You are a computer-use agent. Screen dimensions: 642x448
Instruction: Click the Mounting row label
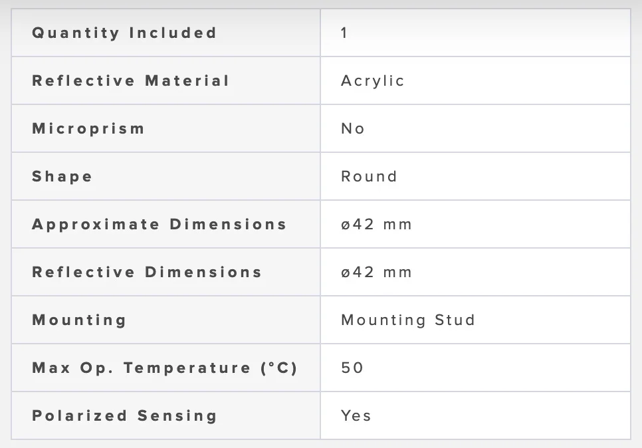pyautogui.click(x=79, y=320)
